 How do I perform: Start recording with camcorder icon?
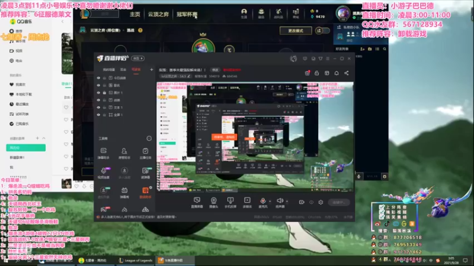(x=302, y=202)
